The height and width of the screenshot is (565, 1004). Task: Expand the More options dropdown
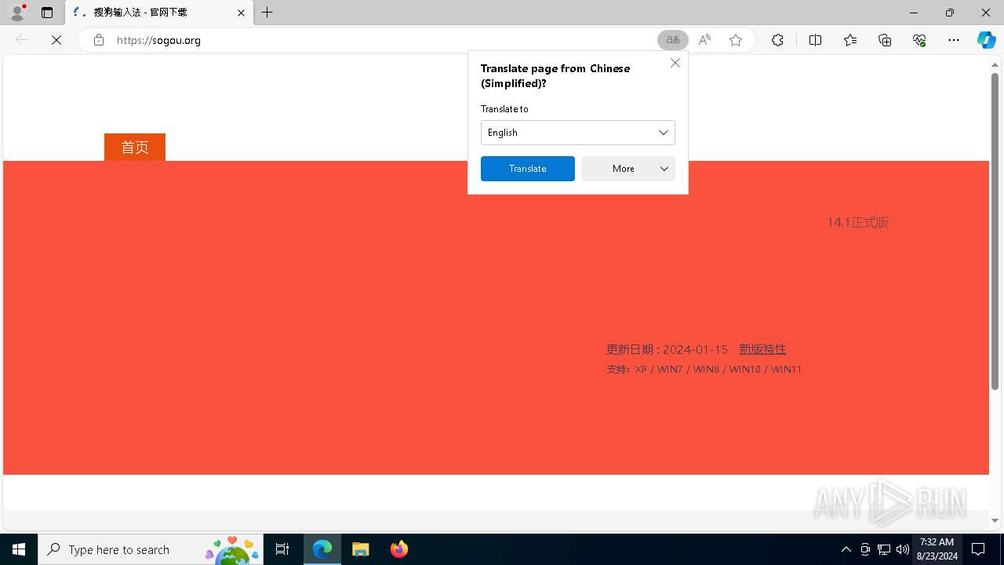[628, 169]
